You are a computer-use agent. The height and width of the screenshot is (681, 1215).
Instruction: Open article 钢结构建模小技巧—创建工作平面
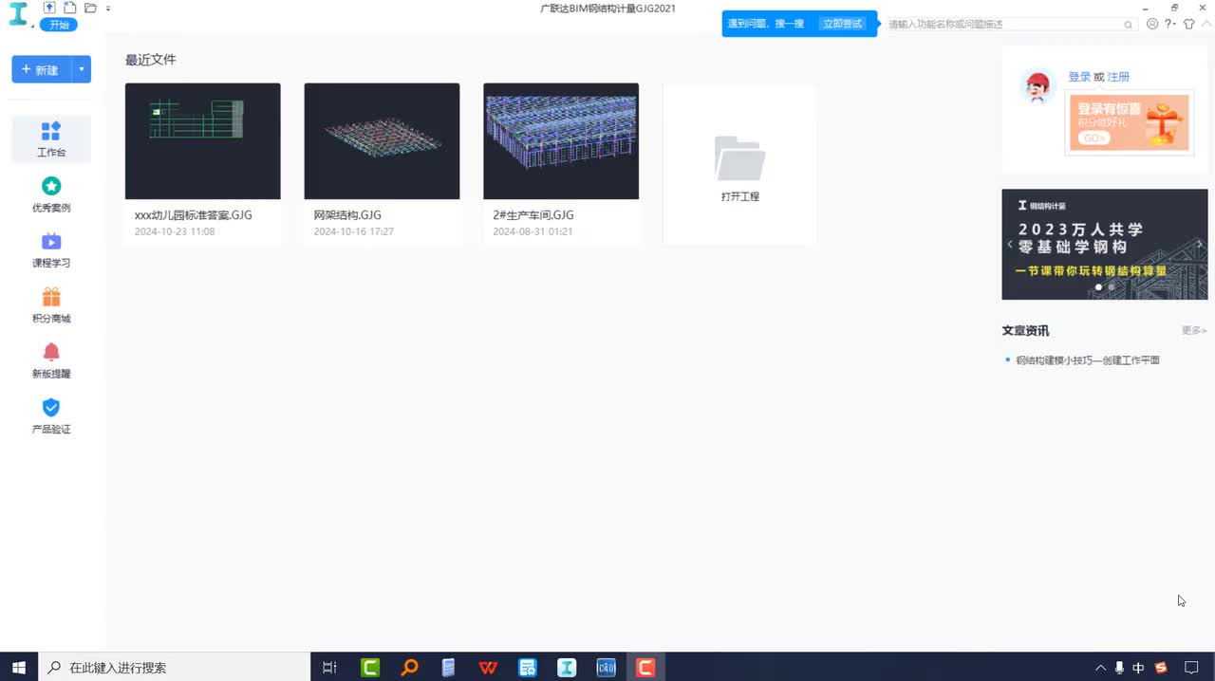(x=1088, y=360)
